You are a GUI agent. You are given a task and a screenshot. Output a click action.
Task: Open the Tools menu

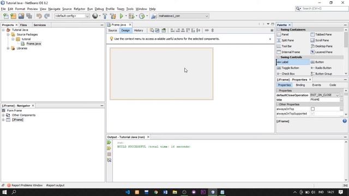pos(130,9)
